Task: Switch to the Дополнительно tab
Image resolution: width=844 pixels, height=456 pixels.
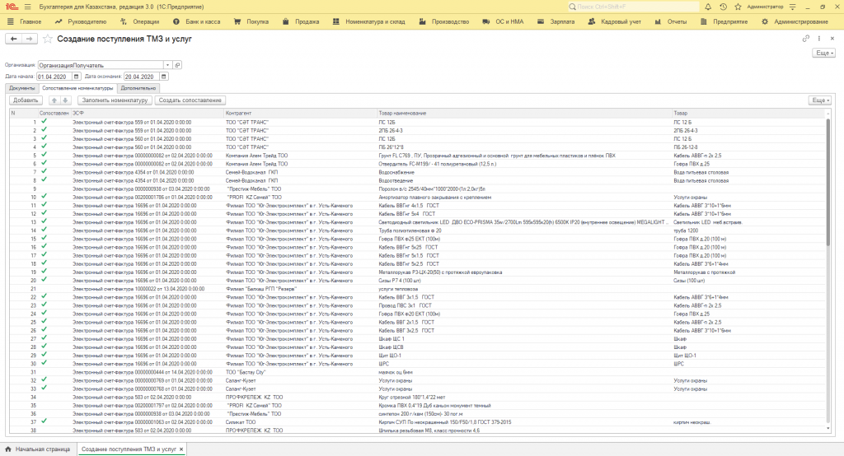Action: pos(138,88)
